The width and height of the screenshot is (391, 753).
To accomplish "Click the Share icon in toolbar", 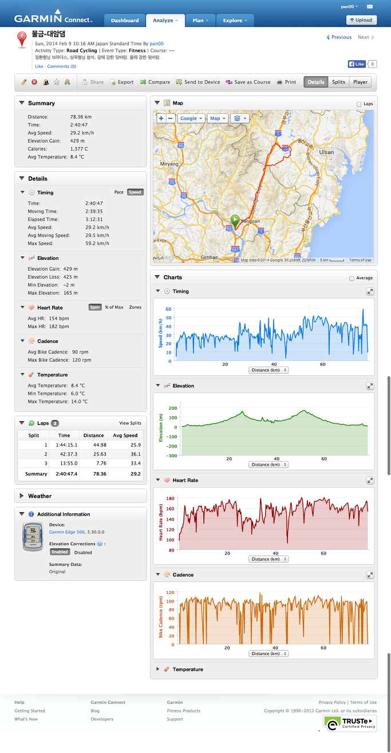I will (x=85, y=82).
